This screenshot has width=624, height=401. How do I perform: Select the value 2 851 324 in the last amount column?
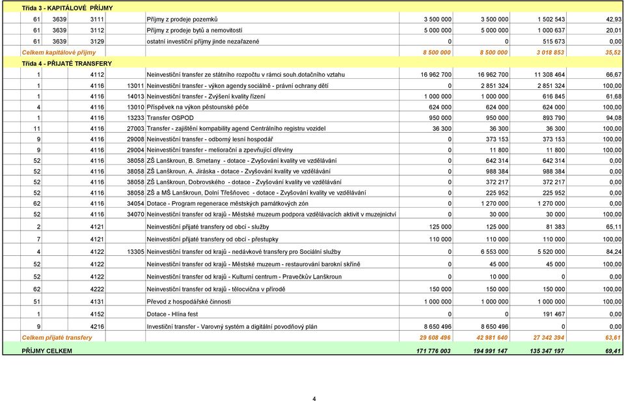pos(550,86)
